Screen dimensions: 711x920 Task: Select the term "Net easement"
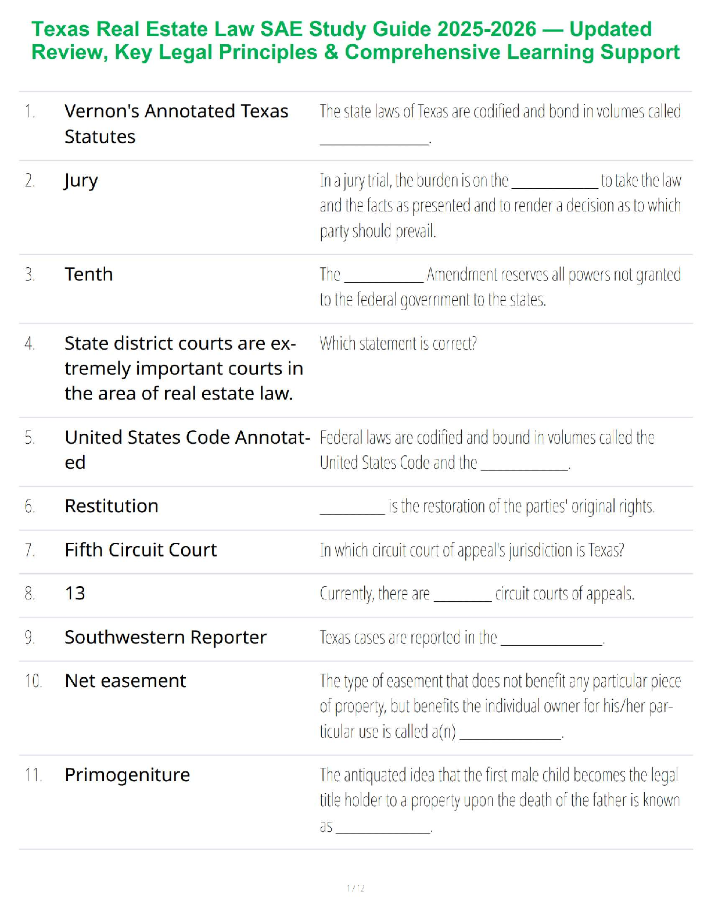pos(125,681)
